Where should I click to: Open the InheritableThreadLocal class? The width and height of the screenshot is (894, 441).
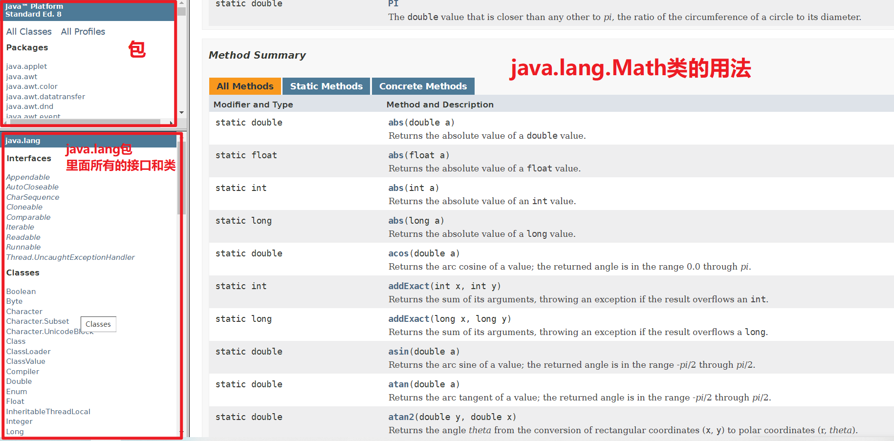[48, 412]
